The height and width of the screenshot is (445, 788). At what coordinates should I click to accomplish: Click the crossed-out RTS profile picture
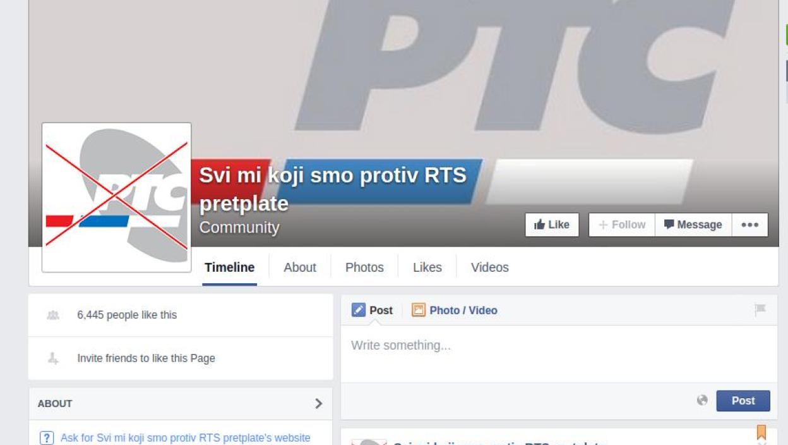[117, 197]
